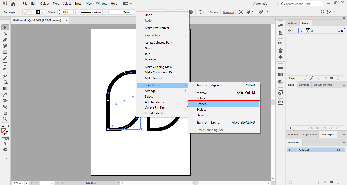Activate the Rectangle tool

[5, 52]
